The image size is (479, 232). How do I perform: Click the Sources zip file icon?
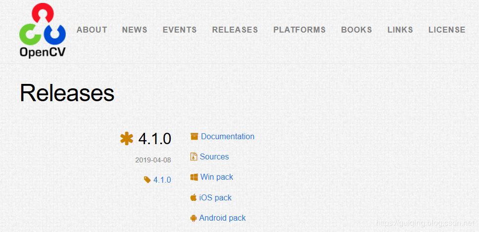point(193,157)
